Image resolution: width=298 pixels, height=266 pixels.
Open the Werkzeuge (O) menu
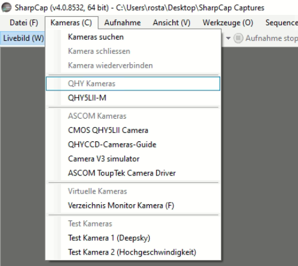[228, 23]
